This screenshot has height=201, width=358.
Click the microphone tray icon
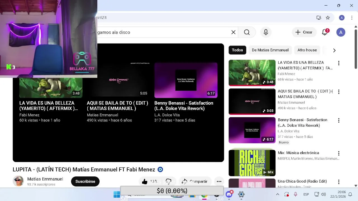[295, 194]
